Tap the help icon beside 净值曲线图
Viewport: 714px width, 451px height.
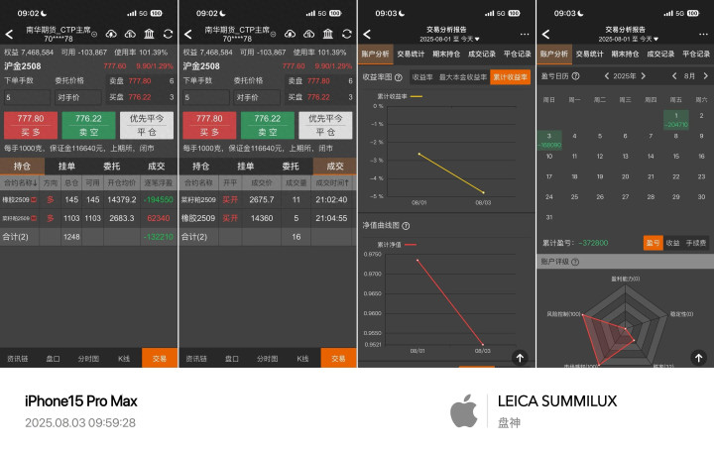(406, 226)
